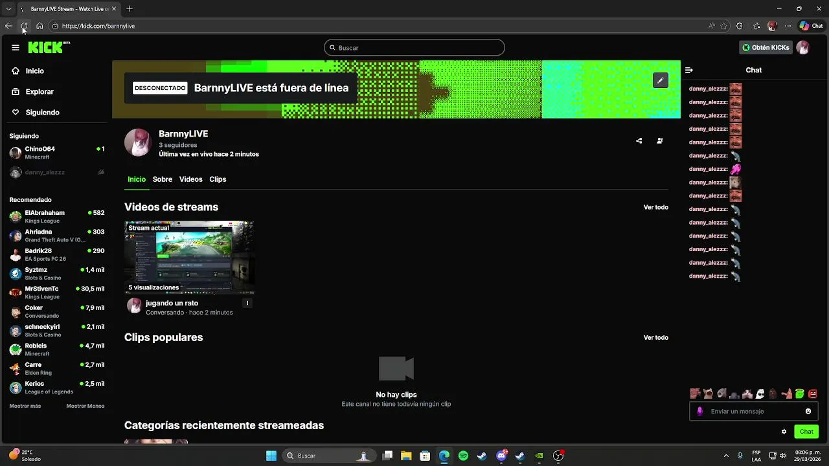Viewport: 829px width, 466px height.
Task: Open OBS Studio from taskbar
Action: click(x=558, y=456)
